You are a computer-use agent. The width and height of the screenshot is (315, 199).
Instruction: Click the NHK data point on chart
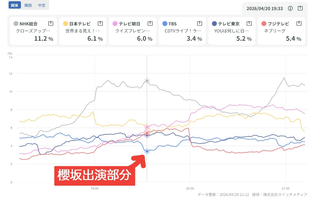147,81
